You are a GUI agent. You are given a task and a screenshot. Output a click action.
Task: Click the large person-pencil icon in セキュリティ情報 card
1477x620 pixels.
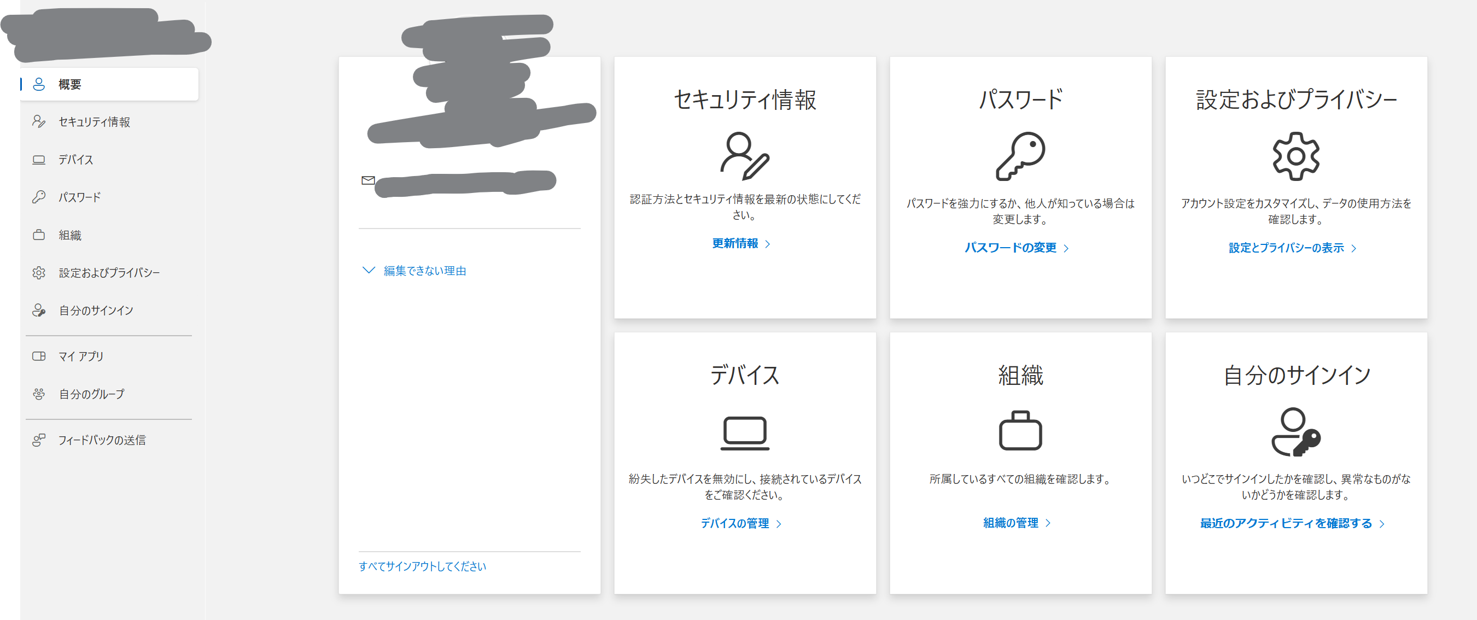coord(745,156)
